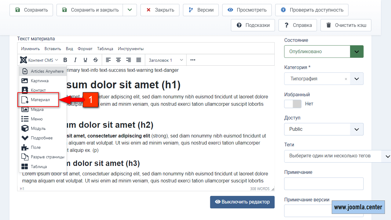Click Выключить редактор to toggle editor
Screen dimensions: 391x220
(242, 202)
